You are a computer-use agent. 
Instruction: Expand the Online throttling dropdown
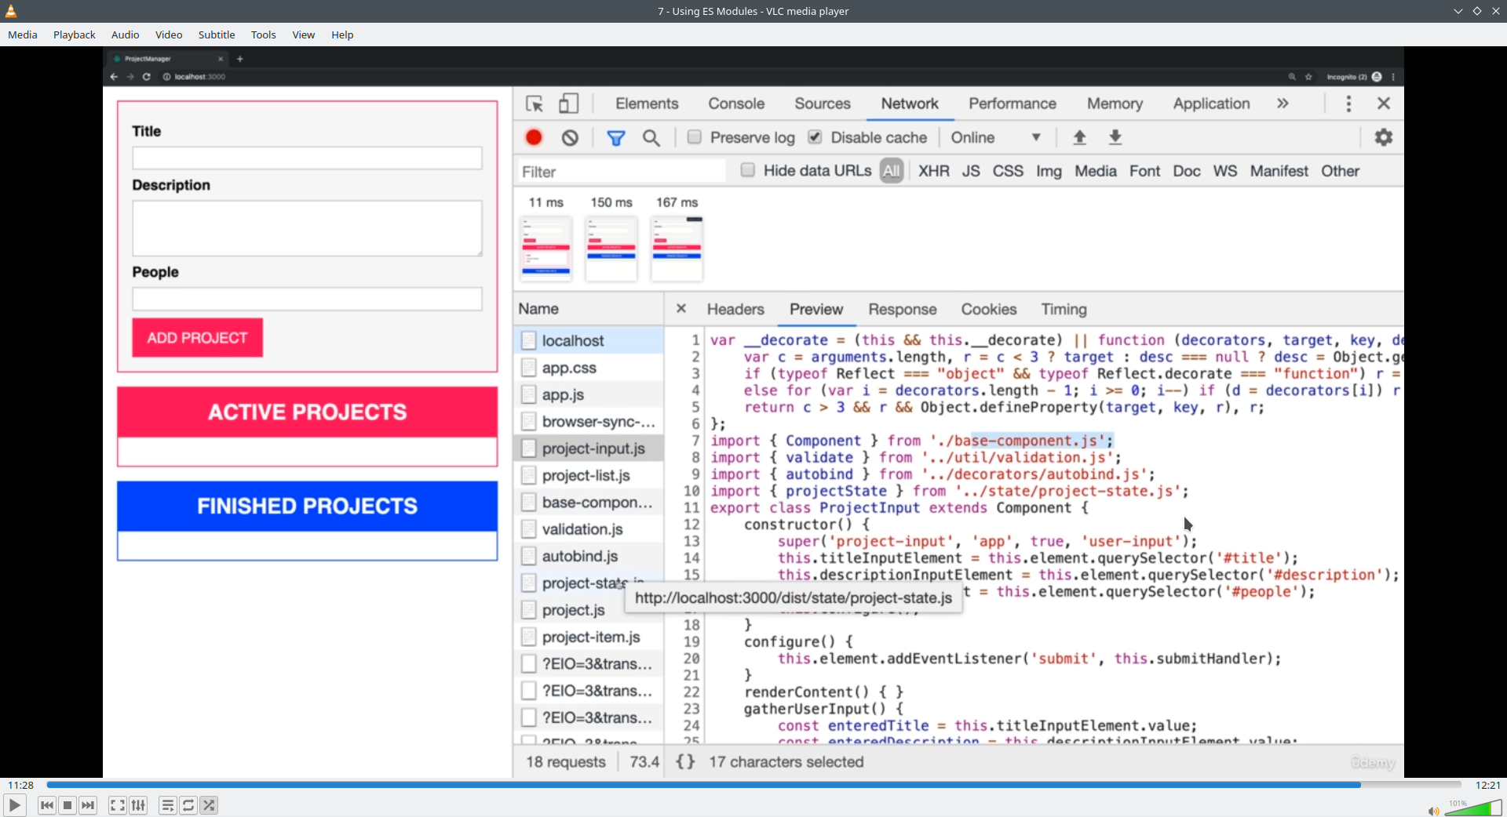(995, 137)
